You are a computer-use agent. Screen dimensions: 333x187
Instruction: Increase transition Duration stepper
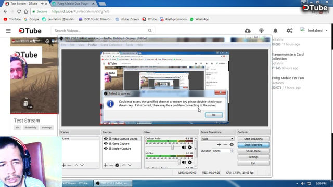click(232, 150)
